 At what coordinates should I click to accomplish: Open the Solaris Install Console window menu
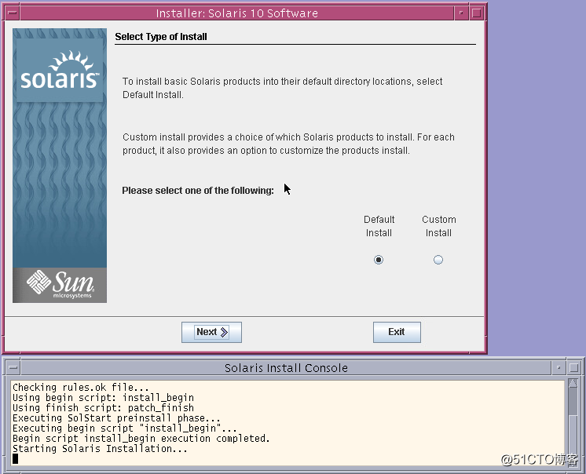pyautogui.click(x=13, y=367)
